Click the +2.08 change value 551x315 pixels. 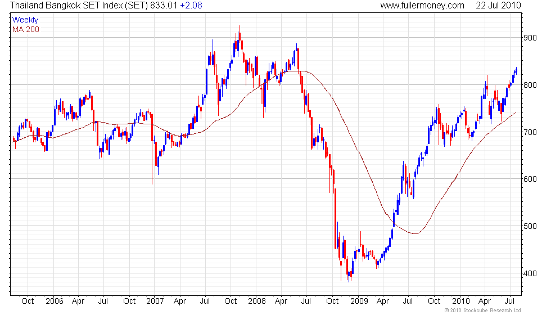[x=191, y=5]
